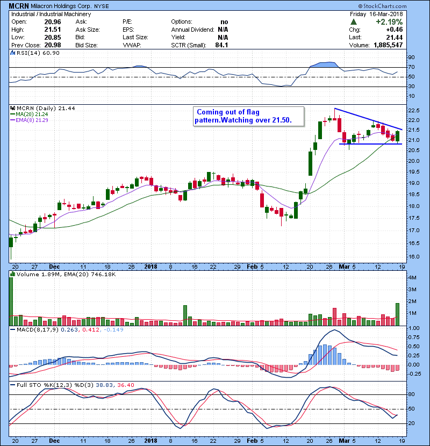Click the green up-triangle next to +2.19%
This screenshot has width=430, height=446.
(x=353, y=22)
